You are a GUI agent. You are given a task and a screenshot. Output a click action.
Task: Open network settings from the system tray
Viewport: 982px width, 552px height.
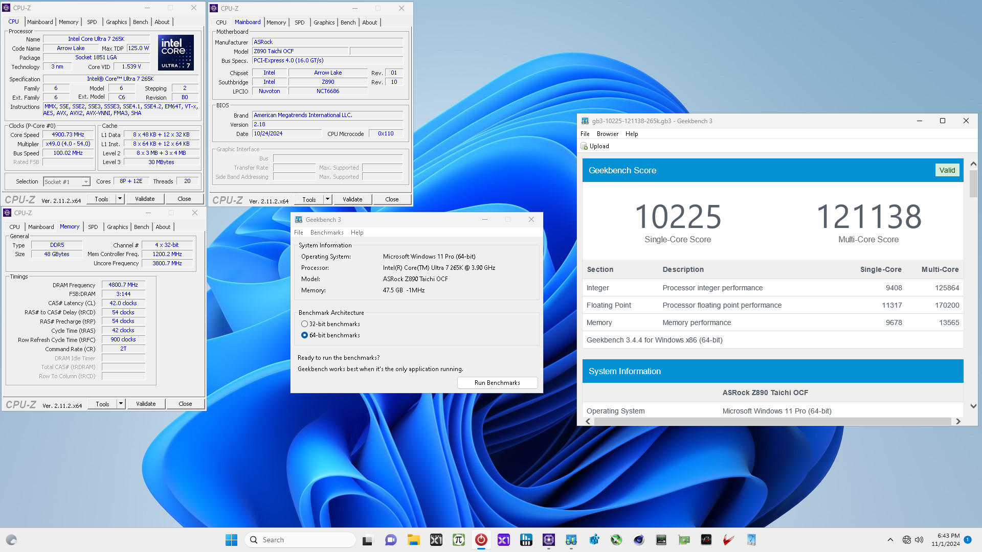[907, 540]
